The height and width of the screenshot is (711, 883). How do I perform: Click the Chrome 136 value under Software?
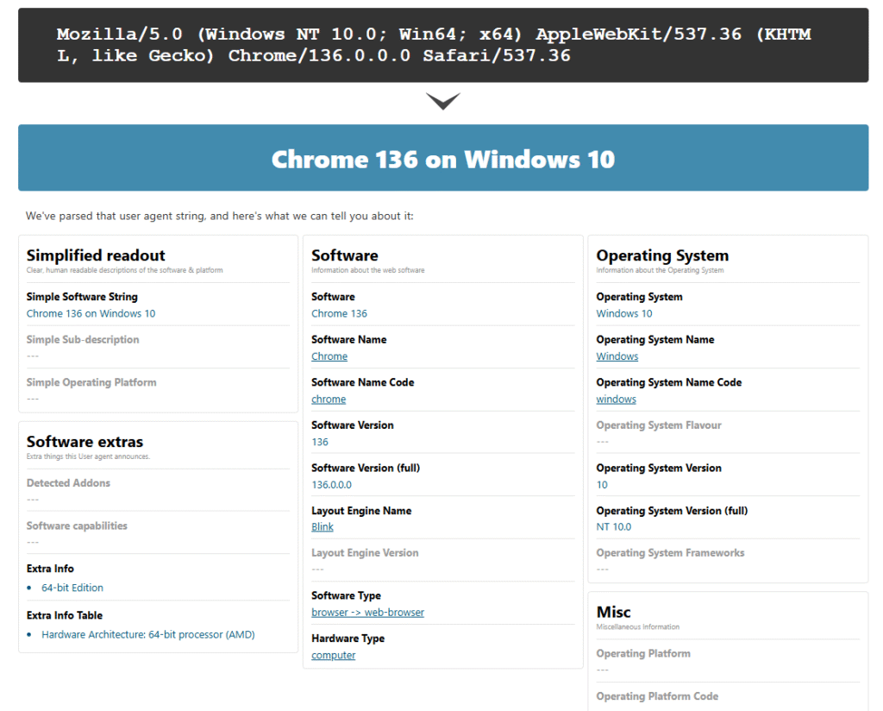[339, 313]
